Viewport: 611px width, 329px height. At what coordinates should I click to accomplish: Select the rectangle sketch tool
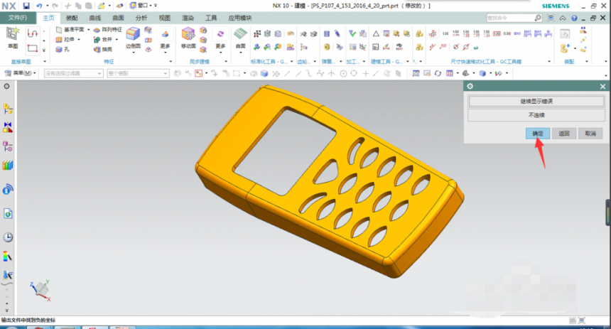pyautogui.click(x=33, y=49)
